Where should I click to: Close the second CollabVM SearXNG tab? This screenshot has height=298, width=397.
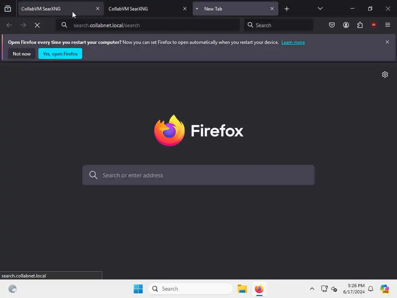[x=185, y=9]
